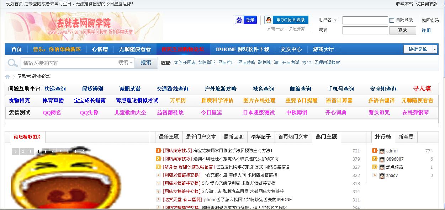Click the orange number 1 rank badge
The height and width of the screenshot is (210, 445).
[x=375, y=151]
